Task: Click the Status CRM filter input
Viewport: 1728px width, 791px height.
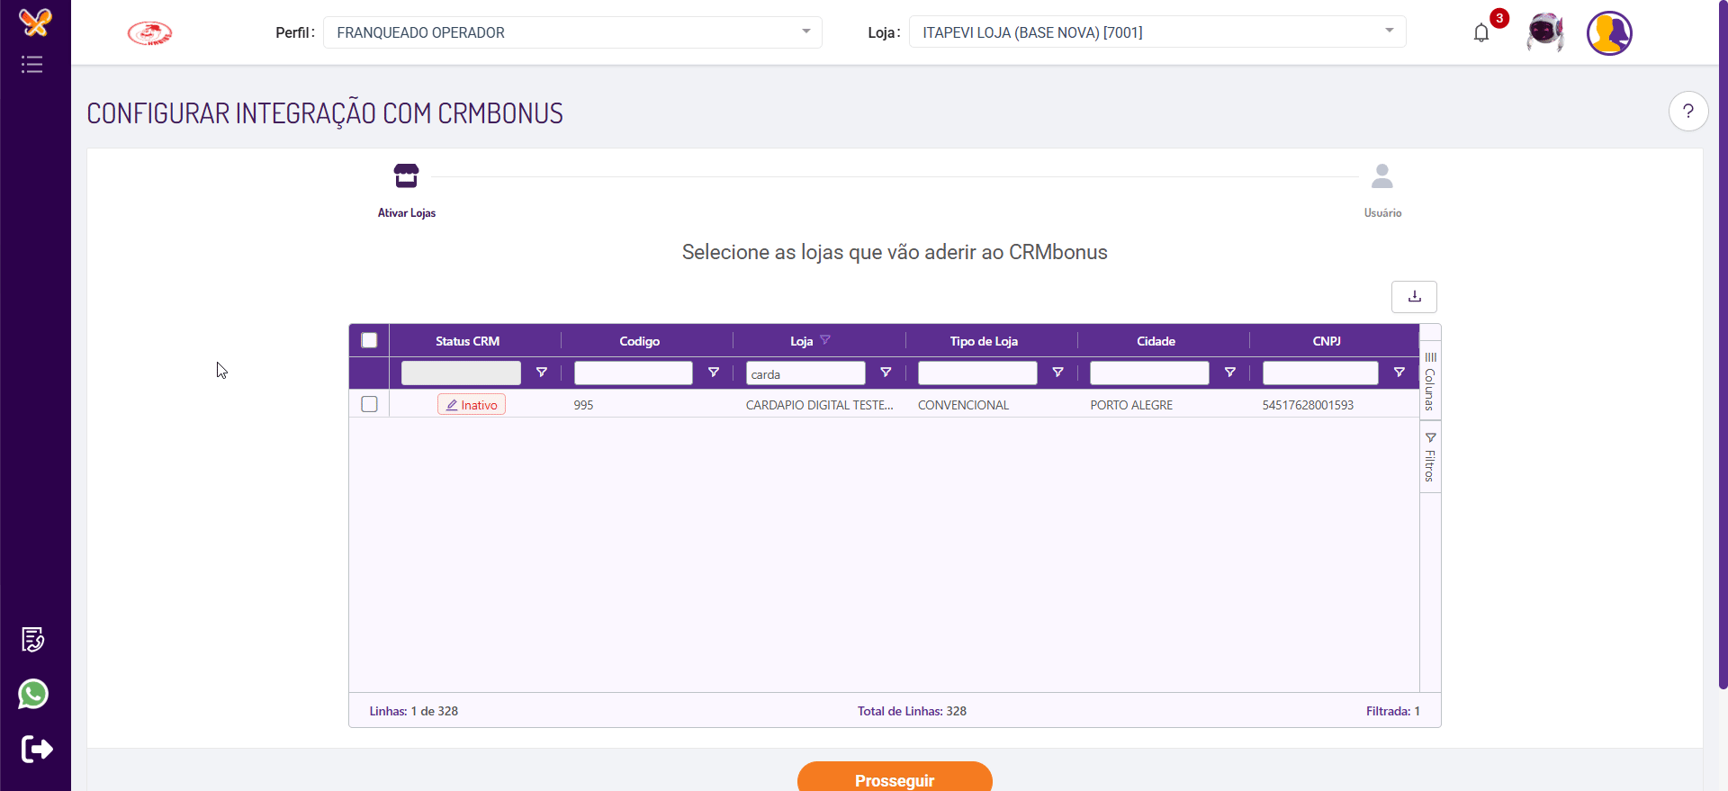Action: point(461,373)
